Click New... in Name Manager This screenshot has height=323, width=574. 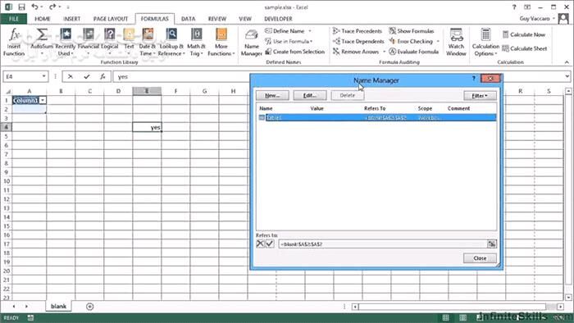point(272,95)
